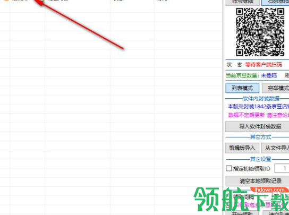Click the 开始领取 button
The width and height of the screenshot is (289, 215).
[242, 213]
